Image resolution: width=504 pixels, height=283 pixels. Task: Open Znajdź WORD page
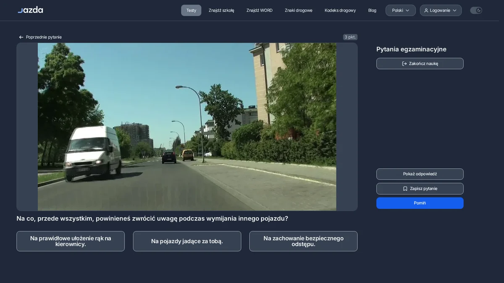coord(260,10)
